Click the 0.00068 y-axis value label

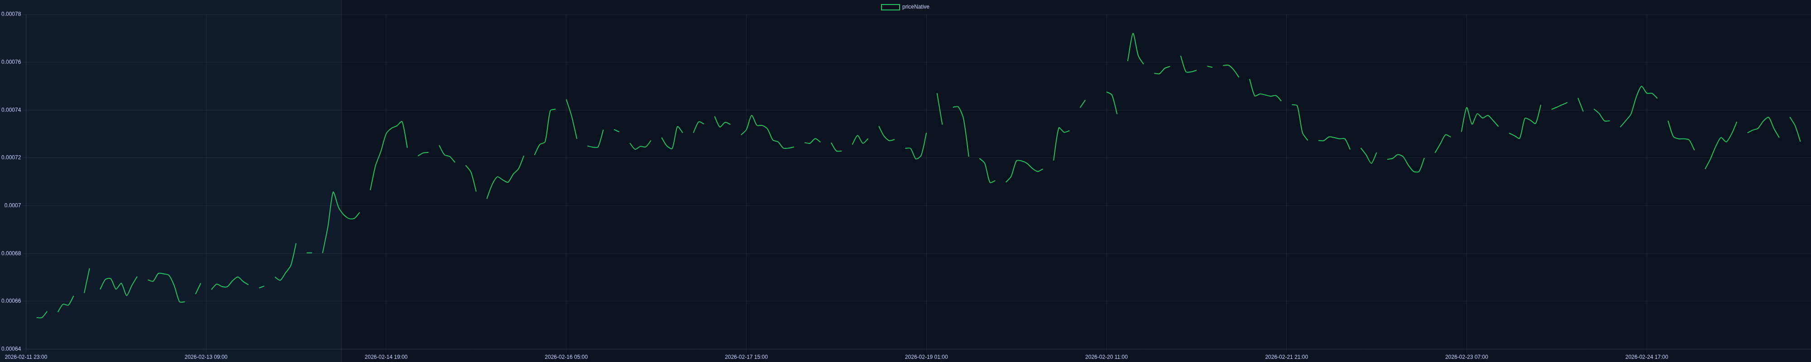11,253
